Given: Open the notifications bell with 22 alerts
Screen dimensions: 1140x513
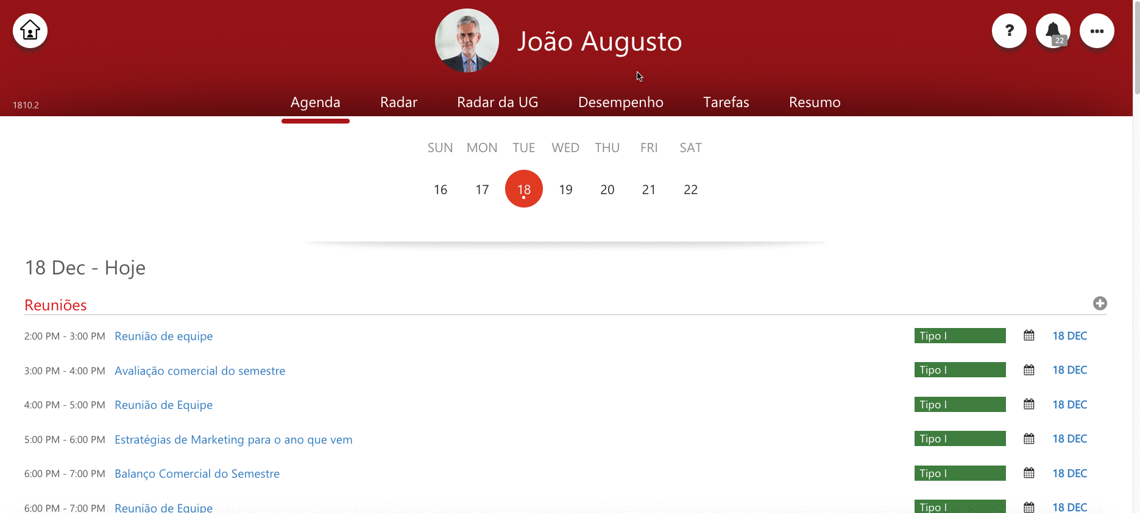Looking at the screenshot, I should click(x=1053, y=30).
